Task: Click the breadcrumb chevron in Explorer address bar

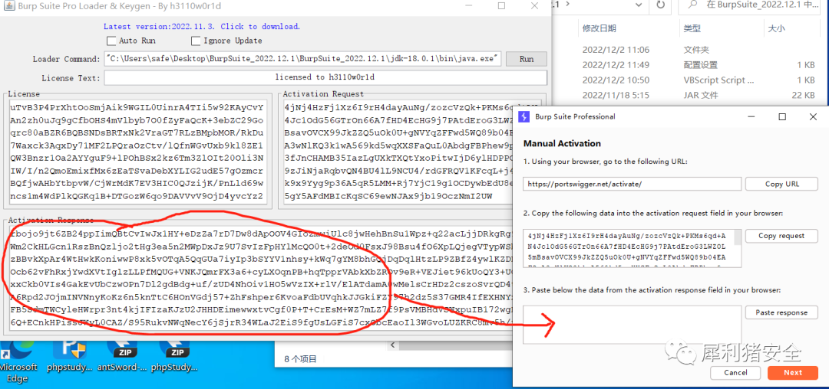Action: coord(568,5)
